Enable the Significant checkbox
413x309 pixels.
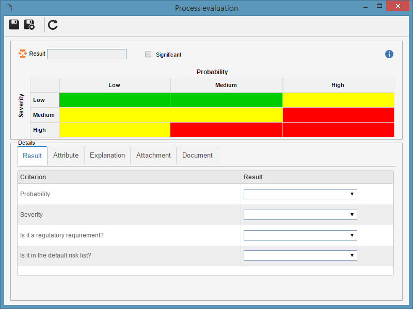coord(148,54)
